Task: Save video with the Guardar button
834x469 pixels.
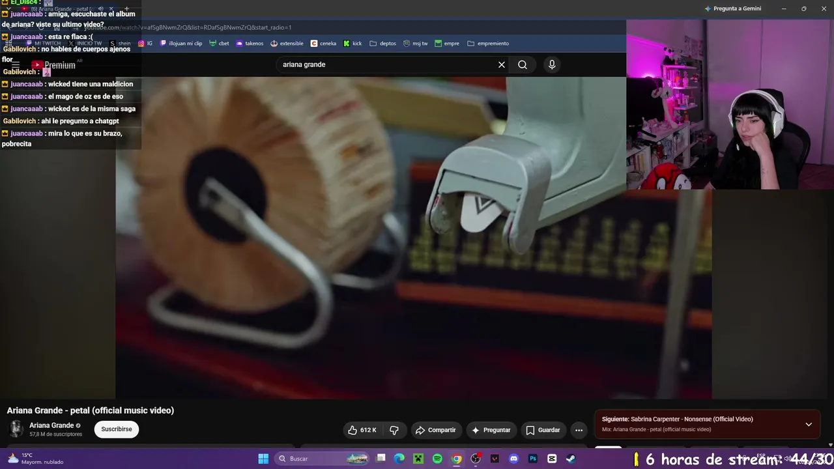Action: pos(543,430)
